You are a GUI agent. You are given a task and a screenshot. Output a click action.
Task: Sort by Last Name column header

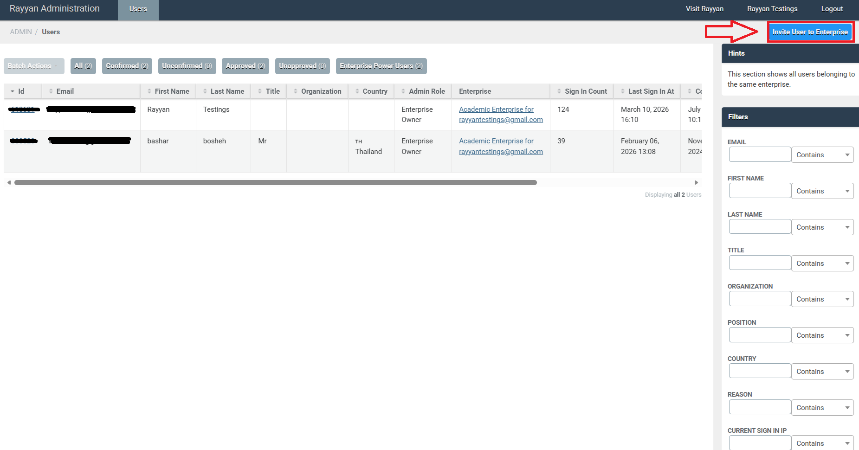227,91
